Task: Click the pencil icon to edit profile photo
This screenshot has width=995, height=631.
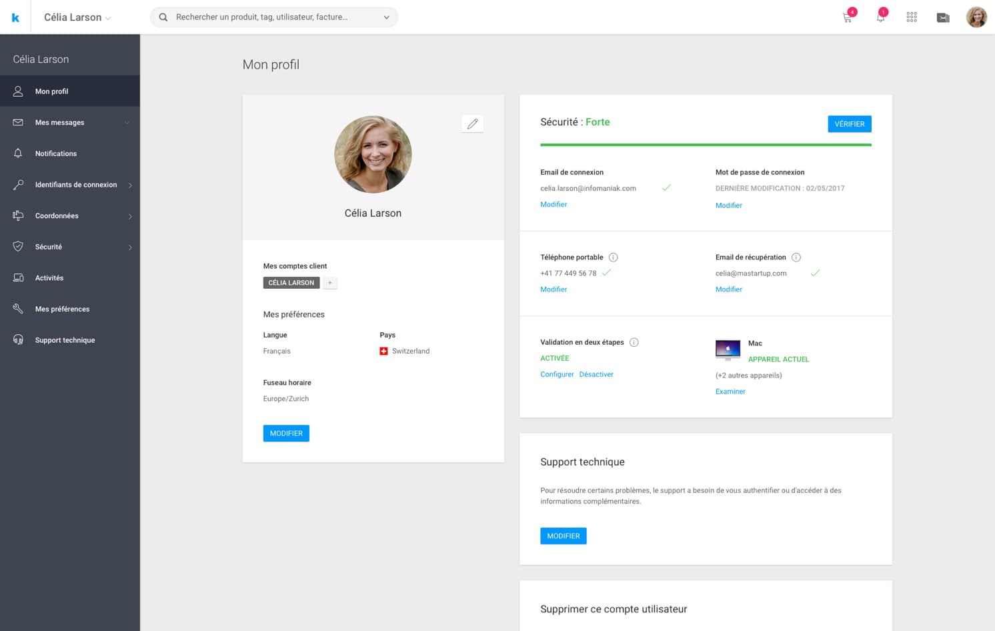Action: 472,124
